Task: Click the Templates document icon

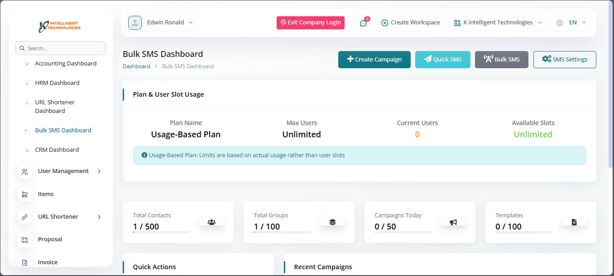Action: pos(574,222)
